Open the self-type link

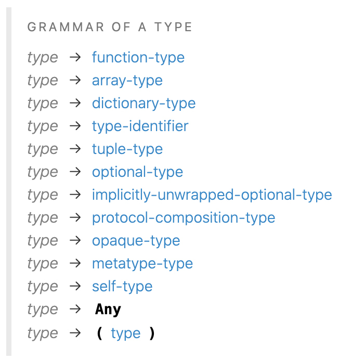click(x=122, y=286)
